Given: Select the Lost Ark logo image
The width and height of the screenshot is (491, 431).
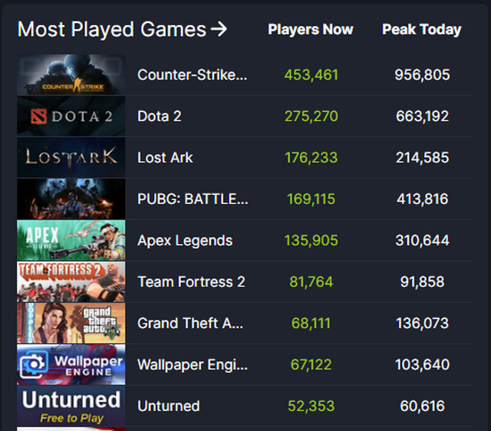Looking at the screenshot, I should click(71, 157).
